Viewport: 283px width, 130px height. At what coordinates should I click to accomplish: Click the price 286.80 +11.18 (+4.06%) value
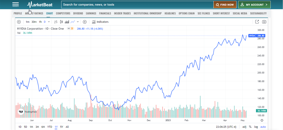click(x=90, y=29)
